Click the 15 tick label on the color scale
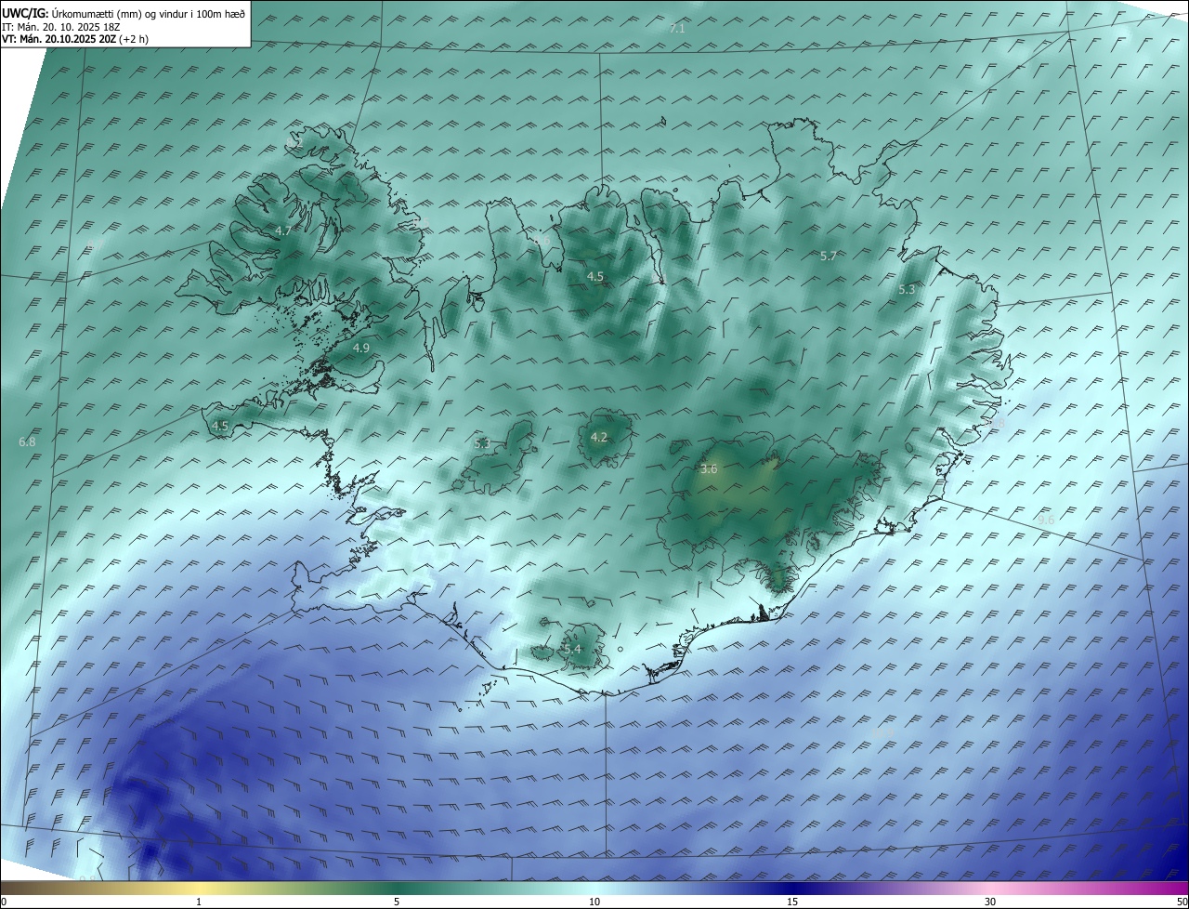 tap(792, 902)
